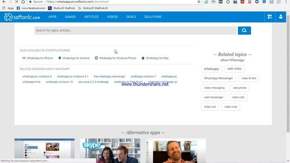Open the VIDEOS section
290x163 pixels.
[x=112, y=17]
